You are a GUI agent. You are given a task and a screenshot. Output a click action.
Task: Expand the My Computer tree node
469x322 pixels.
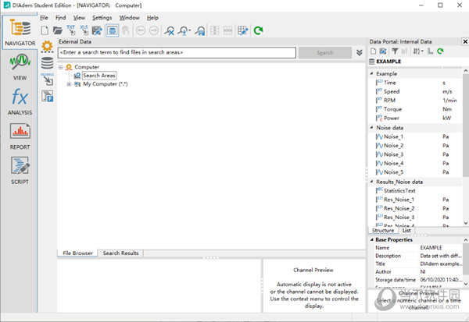point(70,84)
